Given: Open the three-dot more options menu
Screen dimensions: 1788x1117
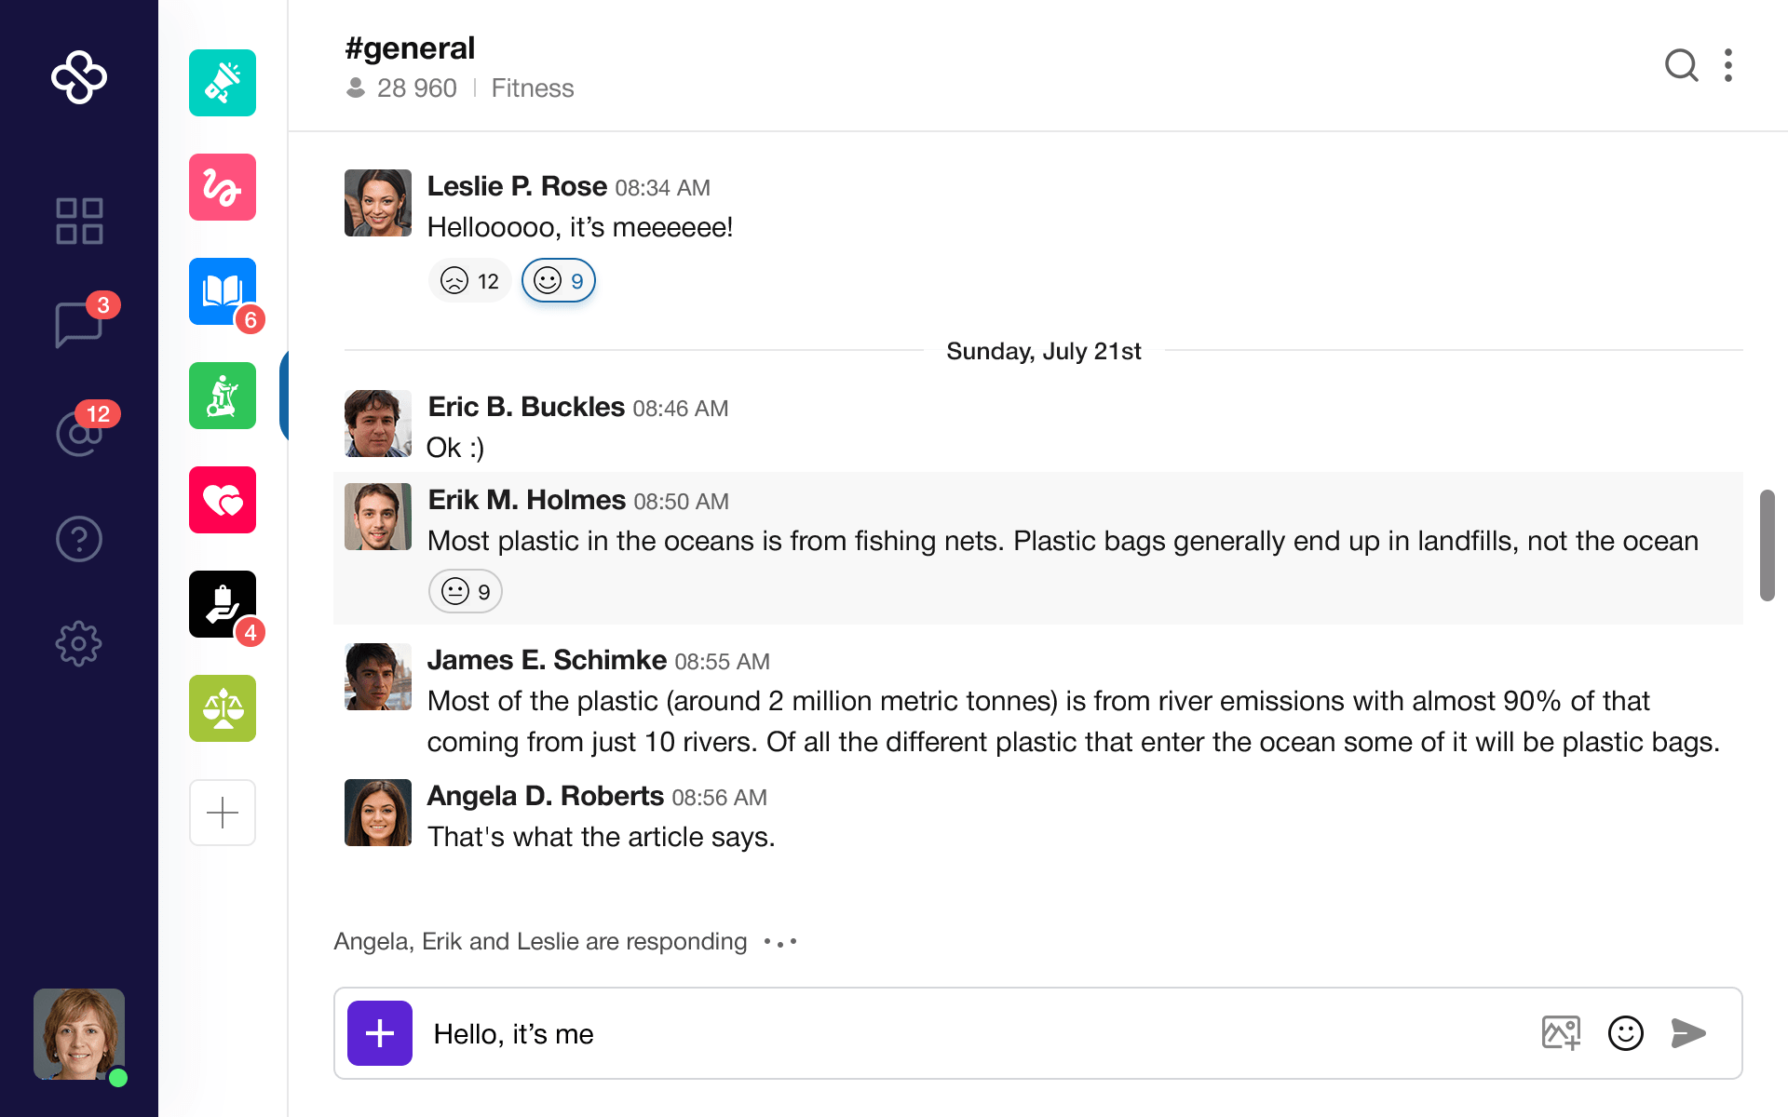Looking at the screenshot, I should point(1728,66).
